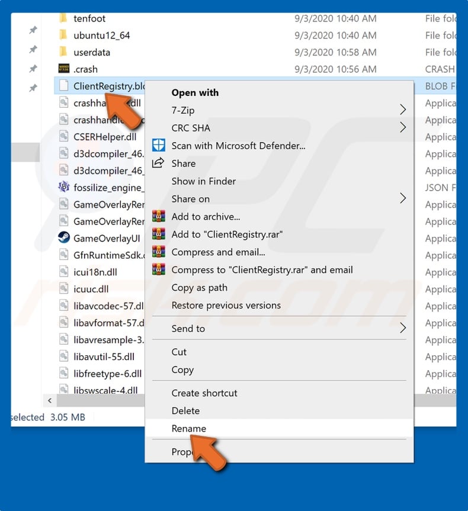Select the libfreetype-6.dll file name

point(107,374)
